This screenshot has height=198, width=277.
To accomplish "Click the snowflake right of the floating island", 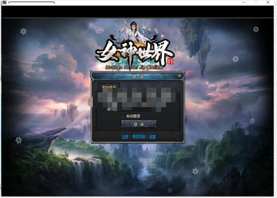I will pyautogui.click(x=235, y=59).
